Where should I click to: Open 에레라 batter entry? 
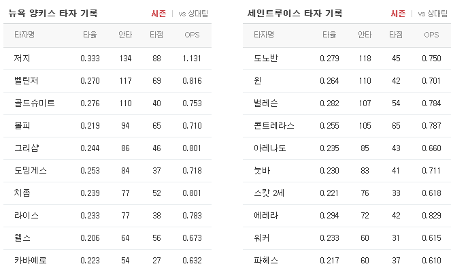(x=266, y=216)
